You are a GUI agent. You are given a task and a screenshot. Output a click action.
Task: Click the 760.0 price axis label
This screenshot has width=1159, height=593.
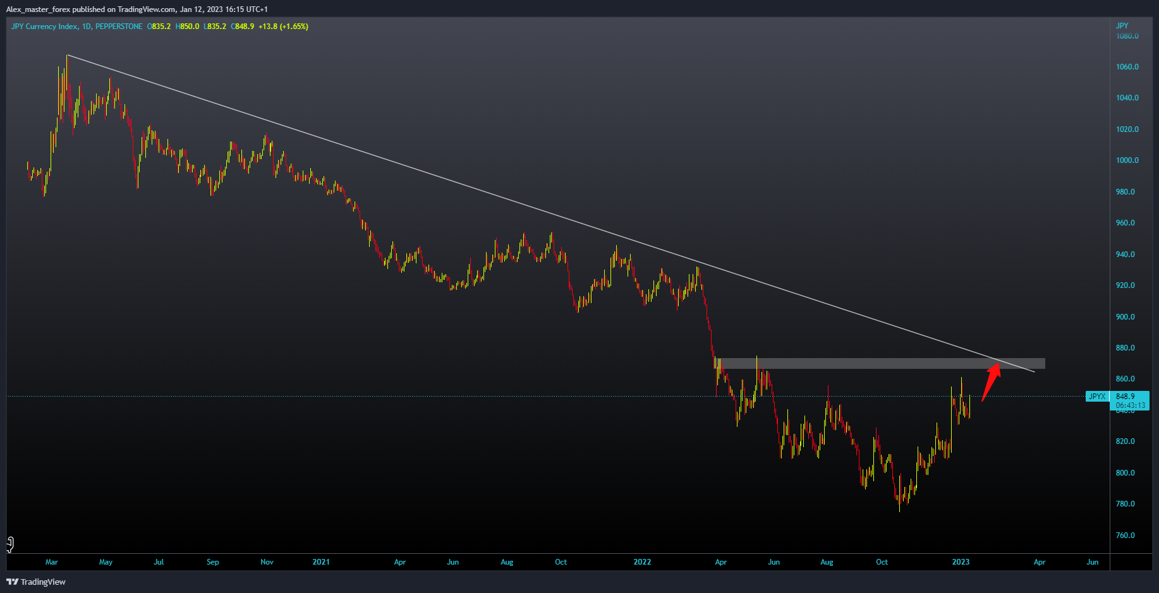click(x=1126, y=536)
